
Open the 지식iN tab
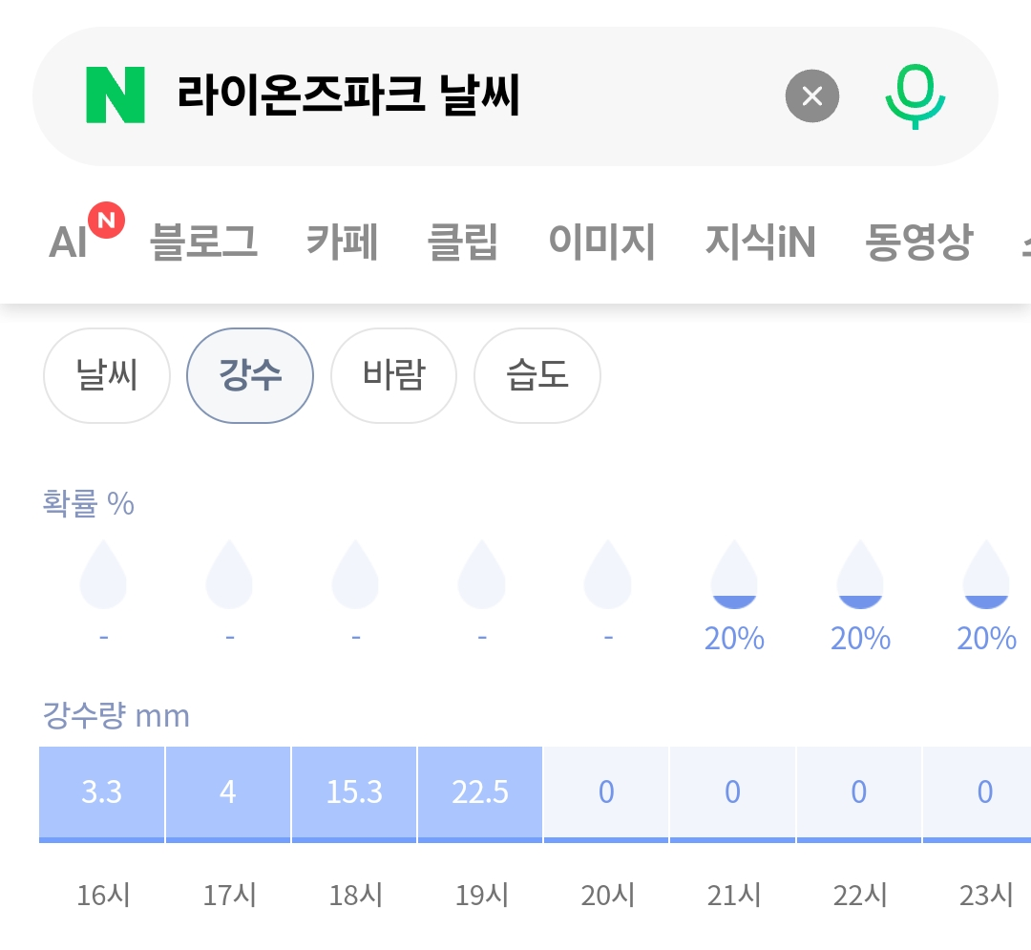tap(760, 242)
